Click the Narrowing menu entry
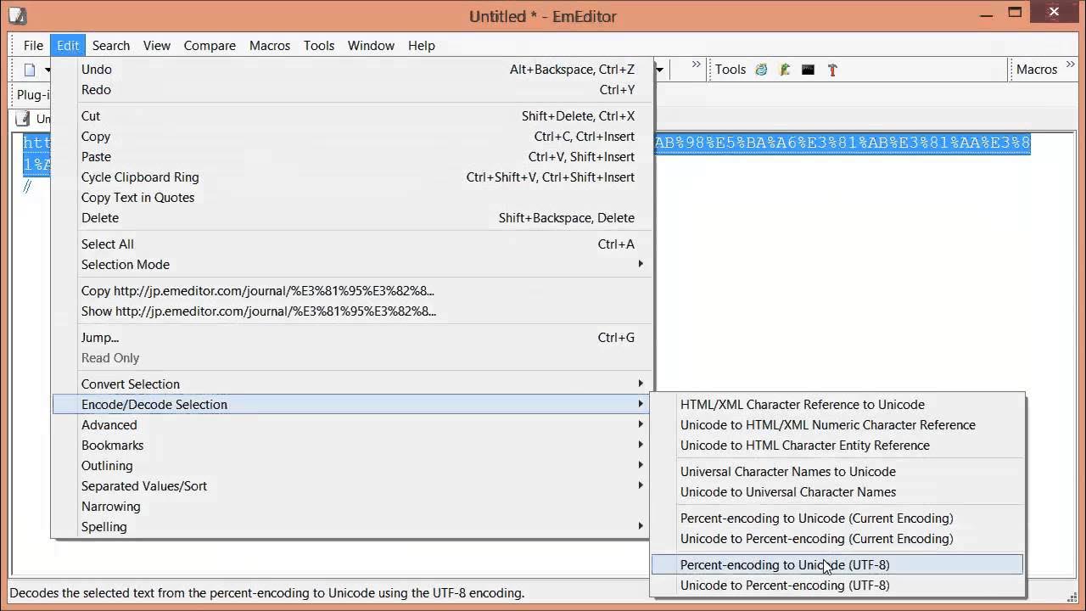 tap(352, 507)
